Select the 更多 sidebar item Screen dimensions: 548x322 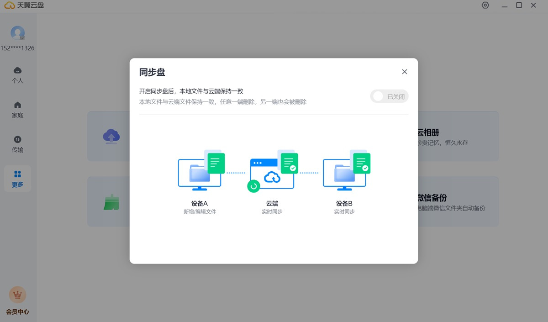click(x=17, y=179)
